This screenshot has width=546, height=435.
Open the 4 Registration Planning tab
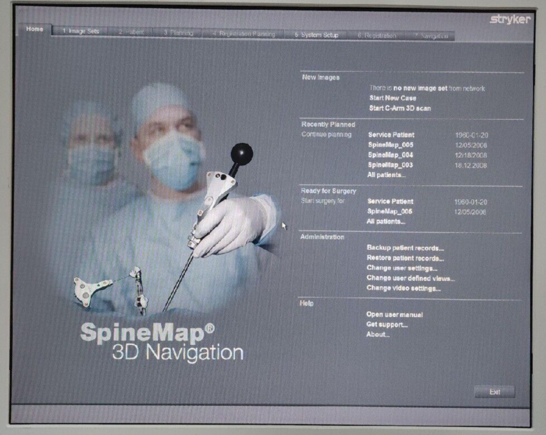tap(243, 34)
